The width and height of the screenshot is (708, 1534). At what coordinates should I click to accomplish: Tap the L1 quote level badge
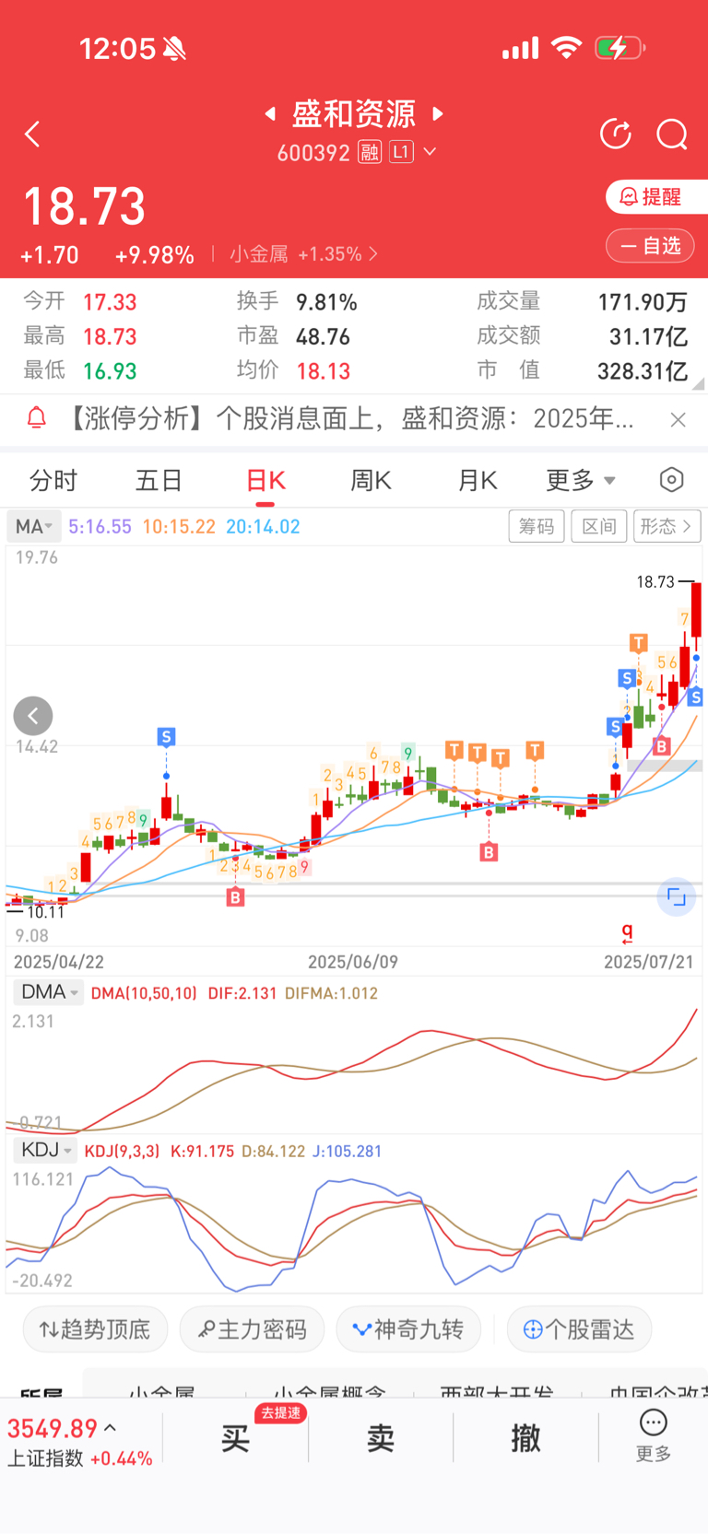pyautogui.click(x=401, y=152)
